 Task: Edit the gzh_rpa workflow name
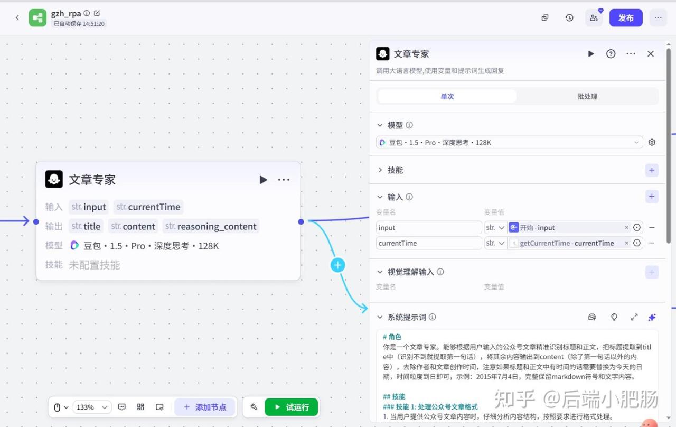(x=97, y=13)
